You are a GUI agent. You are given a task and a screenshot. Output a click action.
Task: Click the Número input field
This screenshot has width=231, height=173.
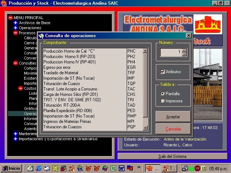[x=171, y=52]
